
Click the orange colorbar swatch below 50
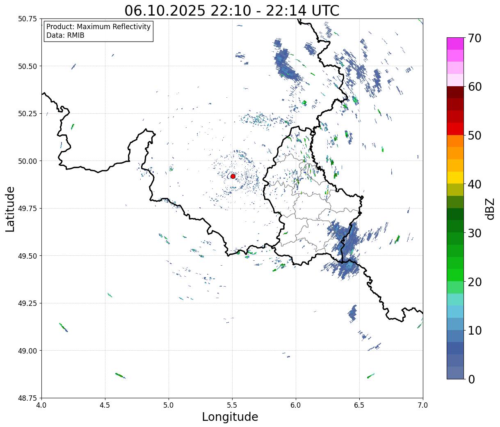tap(455, 141)
